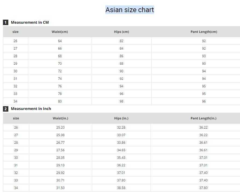The image size is (240, 193).
Task: Click the 38.58 hips inch value
Action: coord(121,188)
